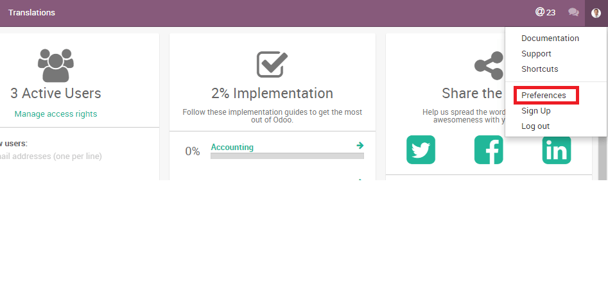Click the active users group icon
Image resolution: width=608 pixels, height=295 pixels.
pyautogui.click(x=55, y=64)
